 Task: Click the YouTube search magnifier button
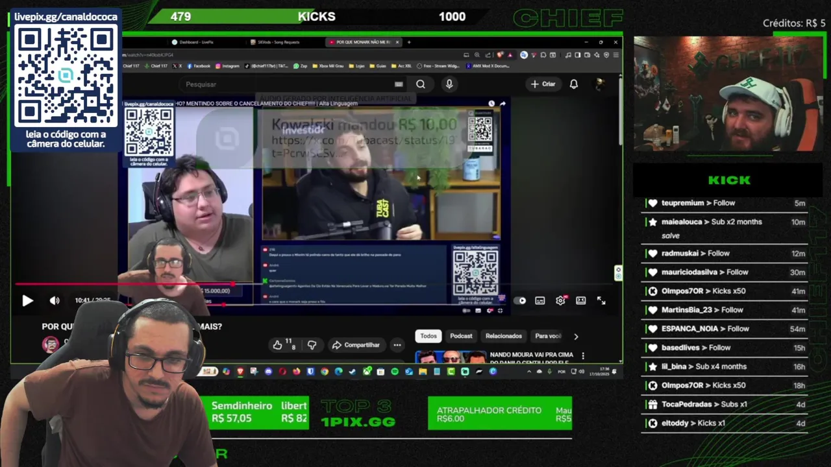[421, 84]
